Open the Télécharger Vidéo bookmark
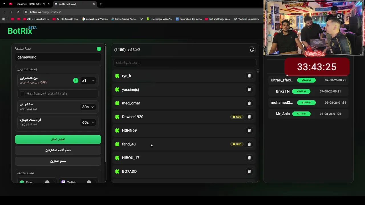This screenshot has height=205, width=365. pos(159,19)
